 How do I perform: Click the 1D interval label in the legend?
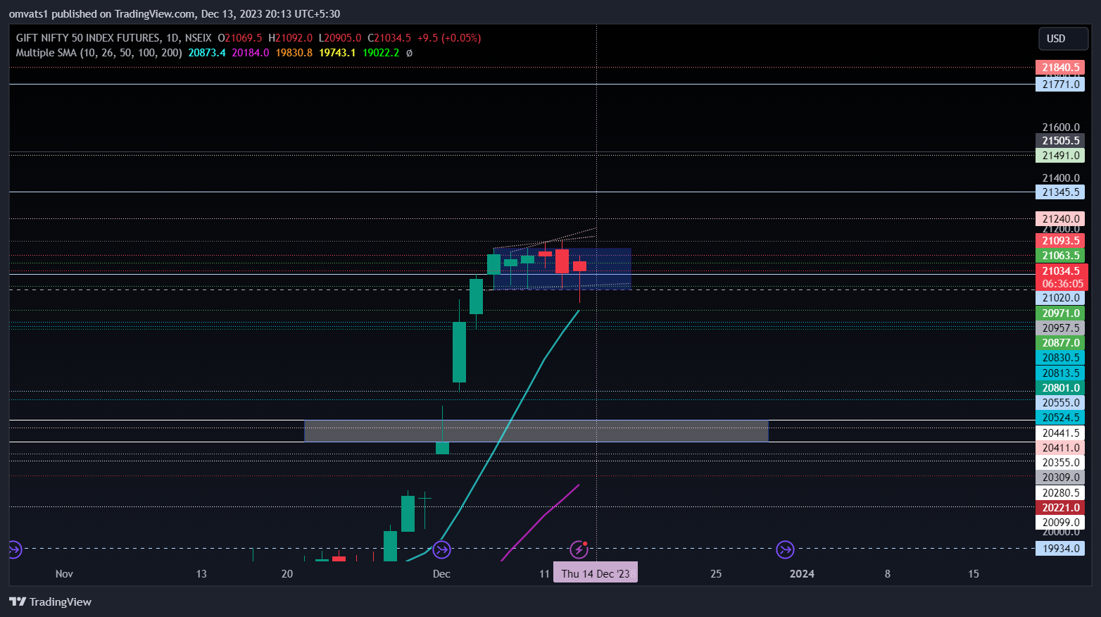[172, 38]
